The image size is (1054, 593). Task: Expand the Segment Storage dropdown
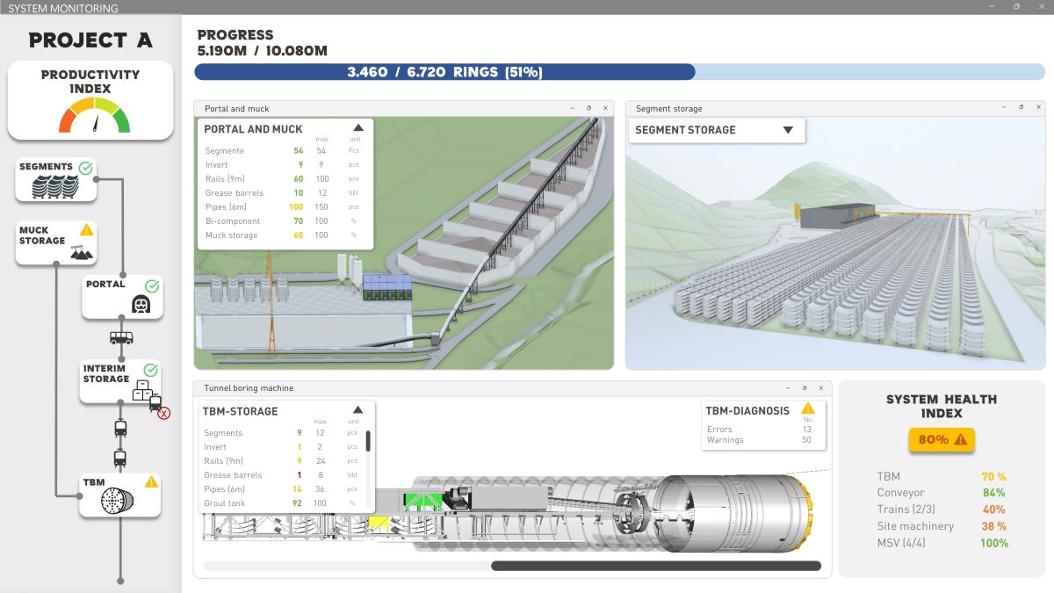click(x=788, y=130)
